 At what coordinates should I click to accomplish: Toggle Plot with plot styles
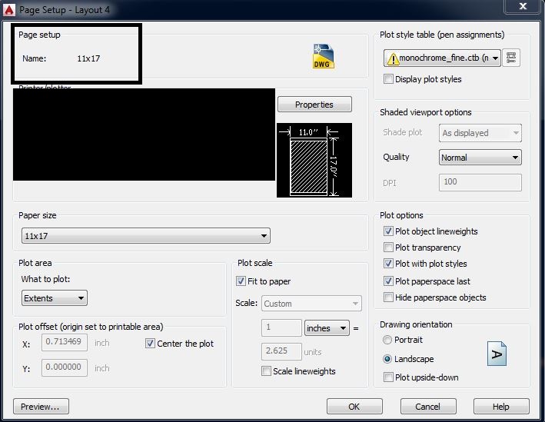click(x=388, y=264)
